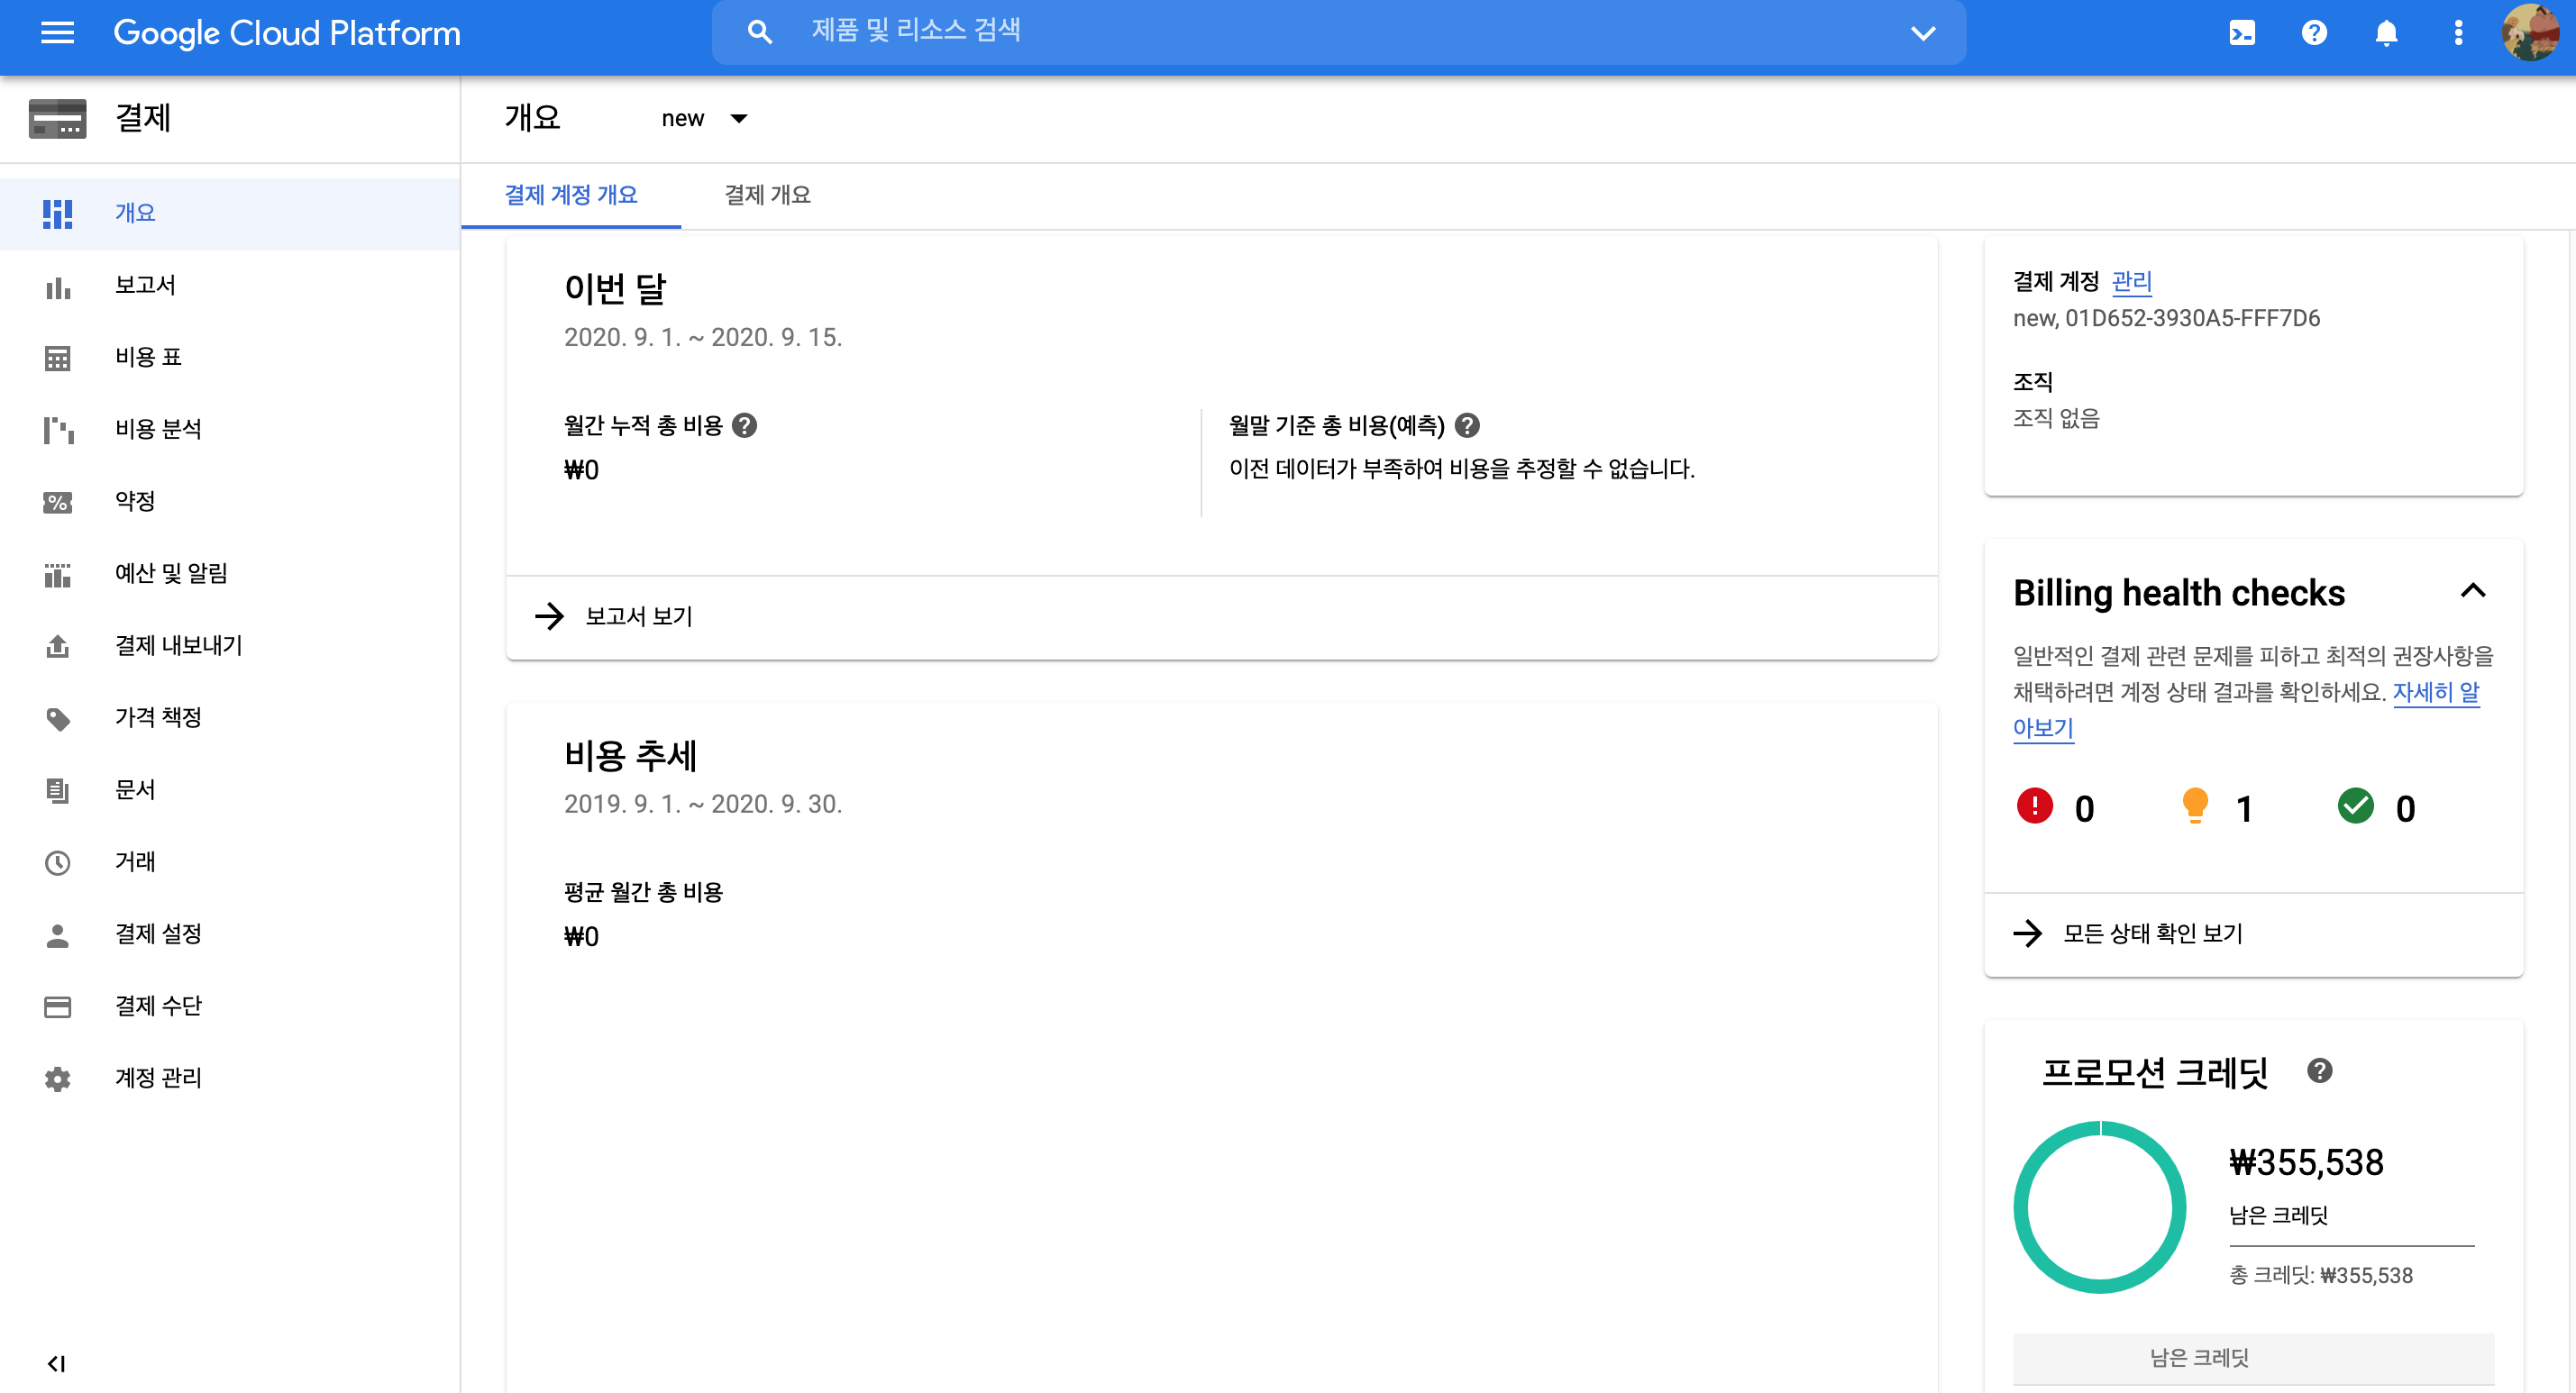Click the 거래 clock icon
The image size is (2576, 1393).
(x=57, y=862)
